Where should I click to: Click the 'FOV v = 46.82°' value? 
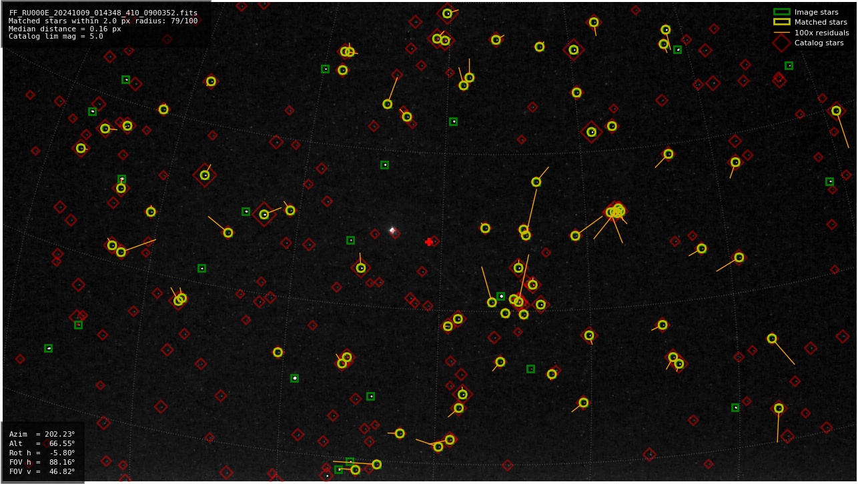click(x=42, y=471)
